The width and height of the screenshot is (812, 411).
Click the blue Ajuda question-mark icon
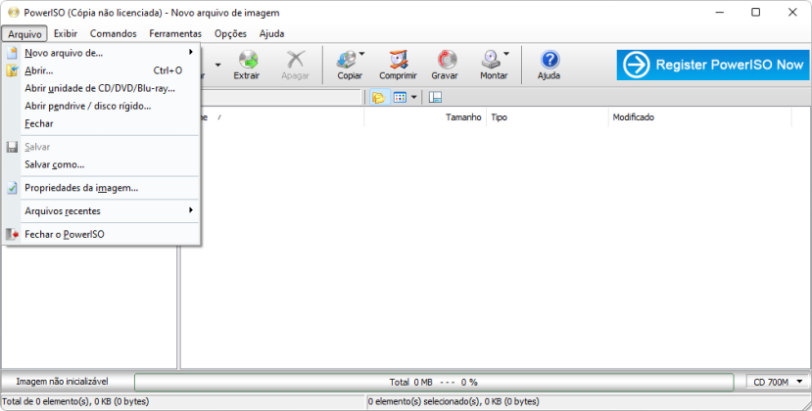549,60
